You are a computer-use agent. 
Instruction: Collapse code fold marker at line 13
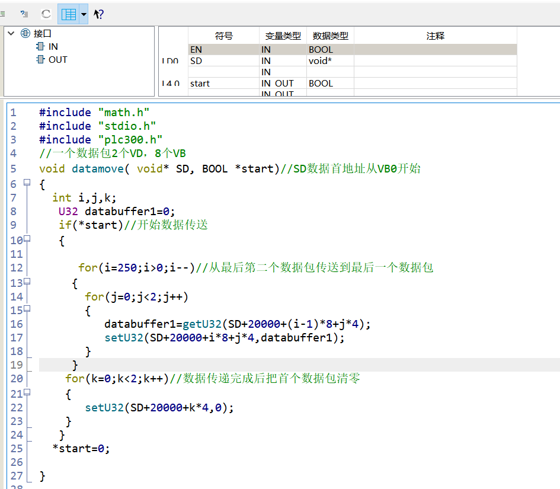(27, 281)
